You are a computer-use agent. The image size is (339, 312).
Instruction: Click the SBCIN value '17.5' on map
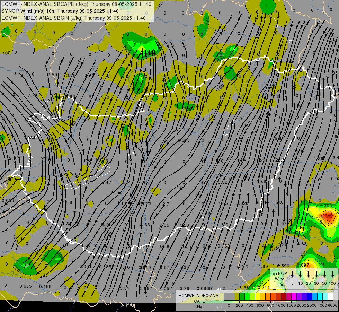click(223, 203)
